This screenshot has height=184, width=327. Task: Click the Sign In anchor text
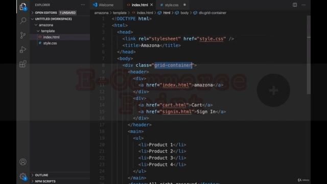206,112
